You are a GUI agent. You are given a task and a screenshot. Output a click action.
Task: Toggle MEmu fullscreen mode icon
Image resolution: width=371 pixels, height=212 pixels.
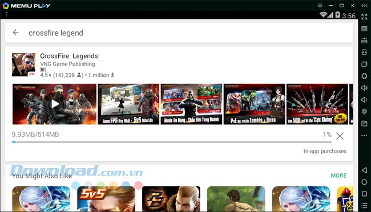(x=364, y=17)
